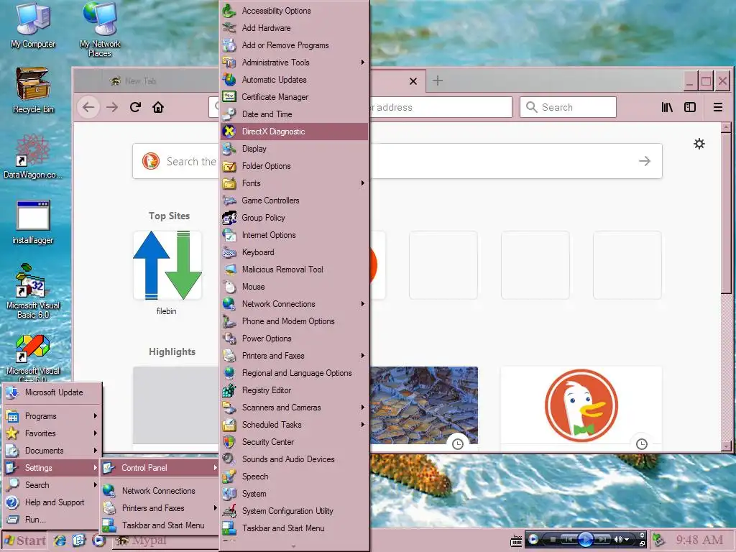This screenshot has width=736, height=552.
Task: Open Game Controllers icon
Action: point(229,201)
